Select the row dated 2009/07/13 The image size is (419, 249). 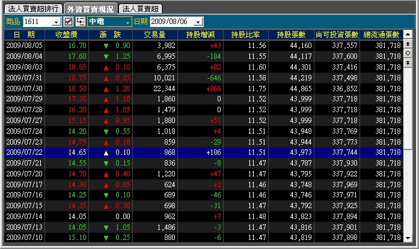click(204, 227)
